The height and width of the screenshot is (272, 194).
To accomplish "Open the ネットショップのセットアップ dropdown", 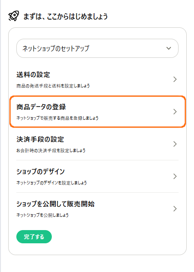I will pyautogui.click(x=97, y=48).
